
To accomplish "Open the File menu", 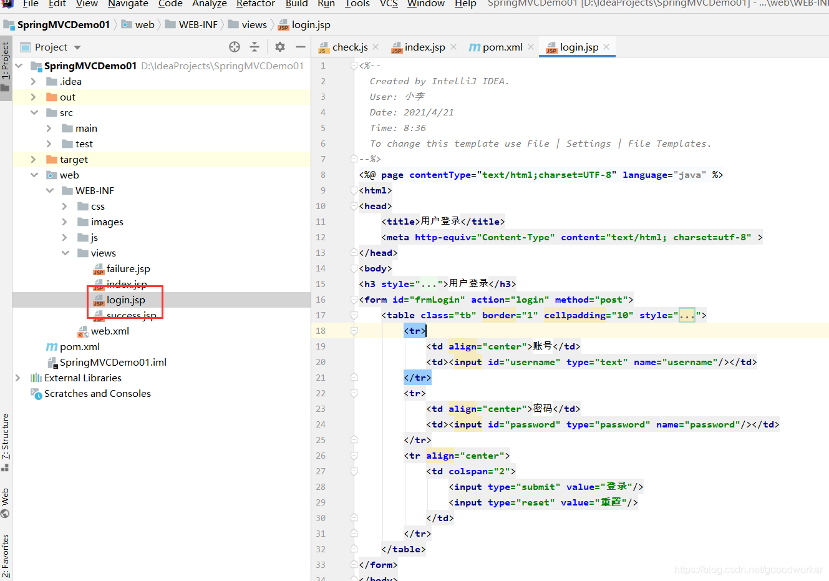I will coord(31,4).
